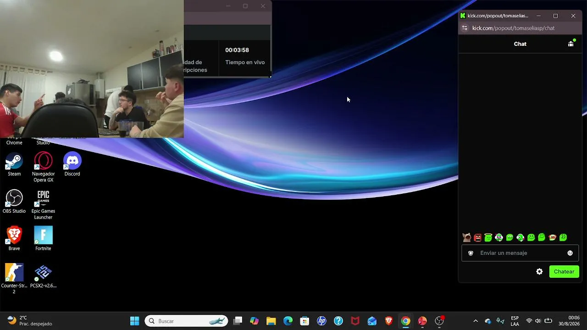Launch Epic Games Launcher shortcut
The width and height of the screenshot is (587, 330).
pos(43,204)
